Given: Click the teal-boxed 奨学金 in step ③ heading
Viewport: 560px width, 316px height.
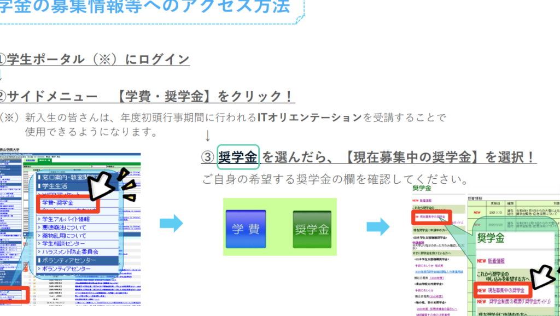Looking at the screenshot, I should (x=238, y=157).
